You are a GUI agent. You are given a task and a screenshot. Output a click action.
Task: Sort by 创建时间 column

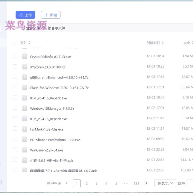click(155, 43)
